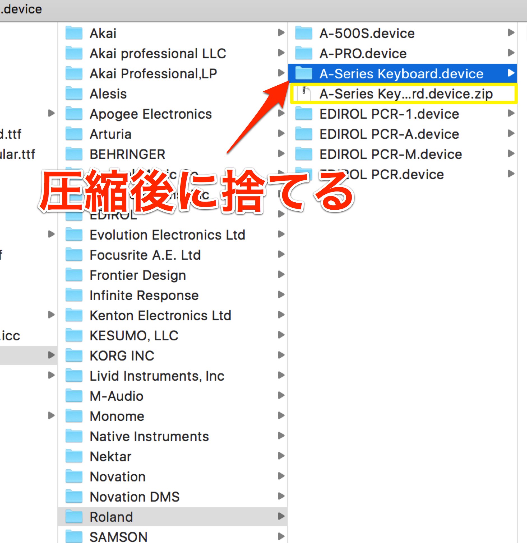
Task: Select the Native Instruments folder name
Action: tap(149, 436)
